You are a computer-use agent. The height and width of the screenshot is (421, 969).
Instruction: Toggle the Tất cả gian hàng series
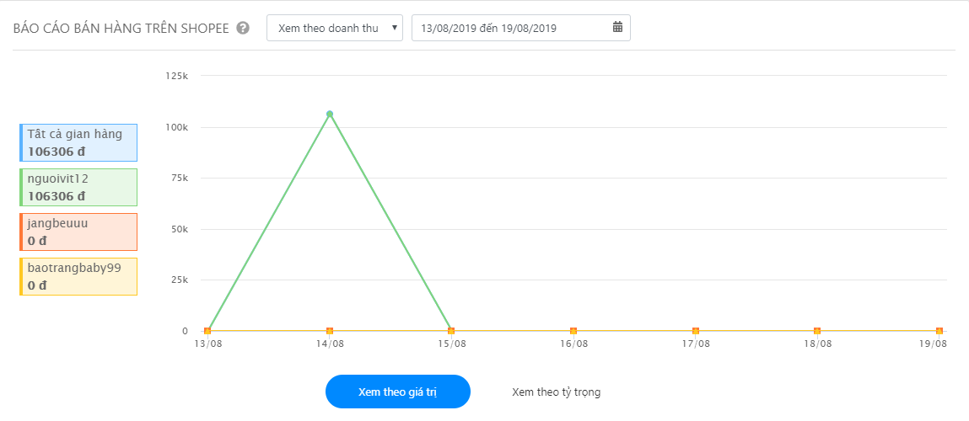pos(78,142)
